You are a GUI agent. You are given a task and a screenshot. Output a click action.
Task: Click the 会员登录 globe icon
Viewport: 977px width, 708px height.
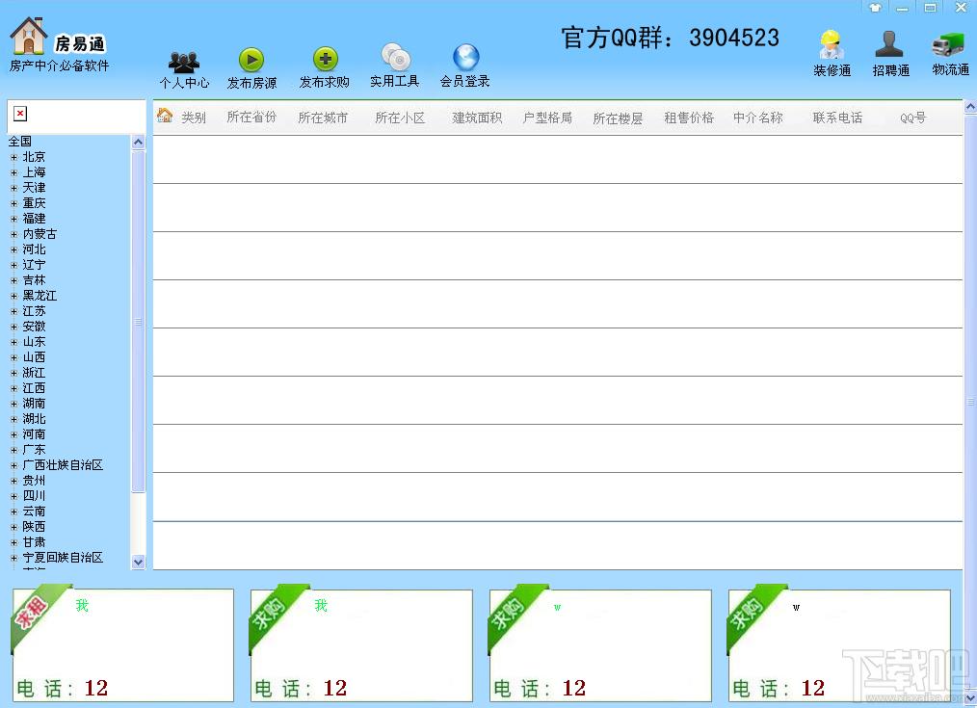click(465, 59)
